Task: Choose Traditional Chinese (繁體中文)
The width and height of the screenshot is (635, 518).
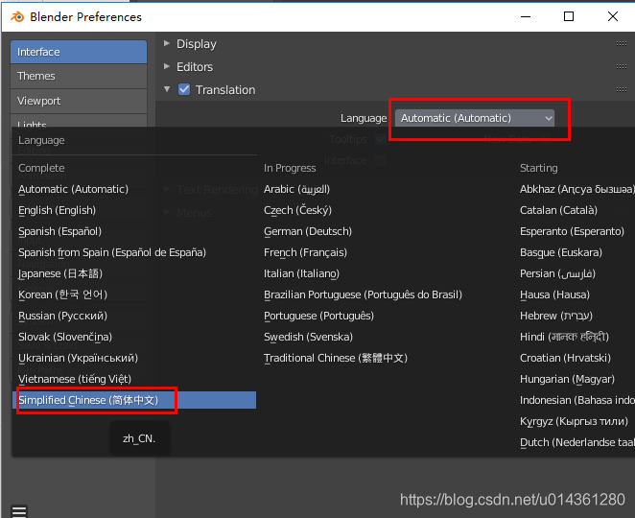Action: 336,358
